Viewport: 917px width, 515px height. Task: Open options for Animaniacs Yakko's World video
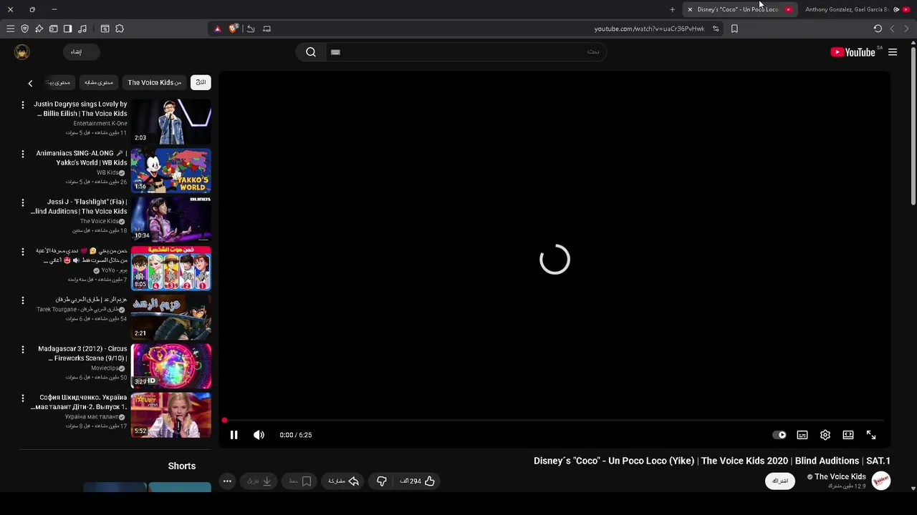coord(22,154)
